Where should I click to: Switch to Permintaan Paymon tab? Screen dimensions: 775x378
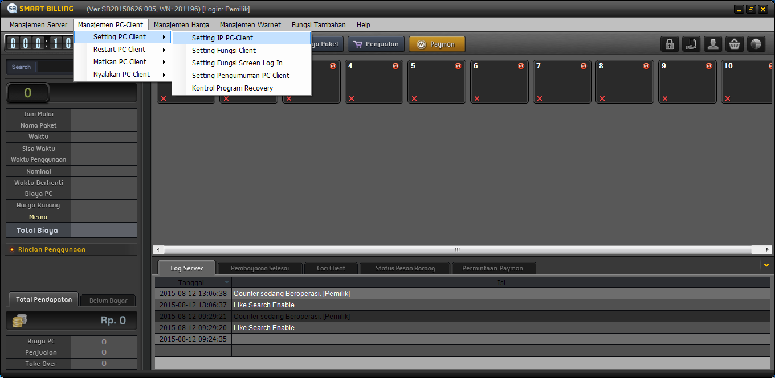click(x=492, y=268)
